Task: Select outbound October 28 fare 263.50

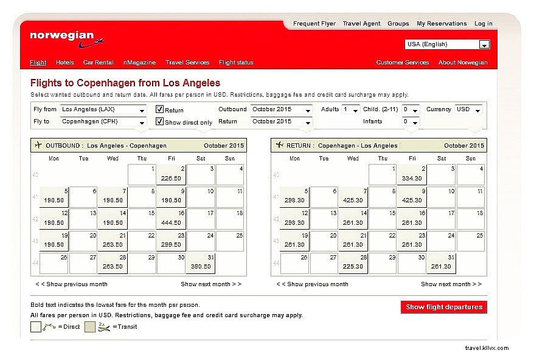Action: pos(113,263)
